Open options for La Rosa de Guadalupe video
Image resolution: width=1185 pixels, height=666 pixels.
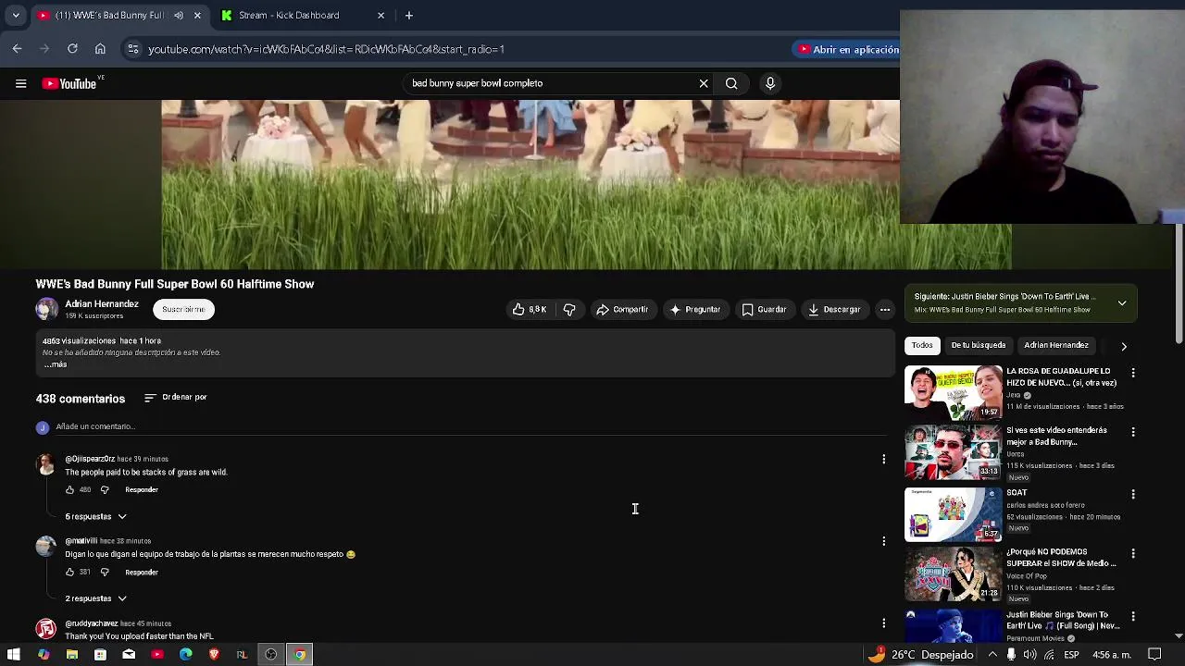1133,373
